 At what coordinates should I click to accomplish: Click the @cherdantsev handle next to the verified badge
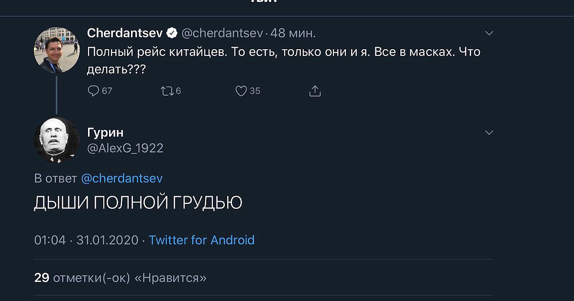tap(222, 33)
